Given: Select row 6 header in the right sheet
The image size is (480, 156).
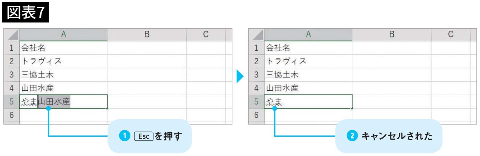Looking at the screenshot, I should (256, 115).
